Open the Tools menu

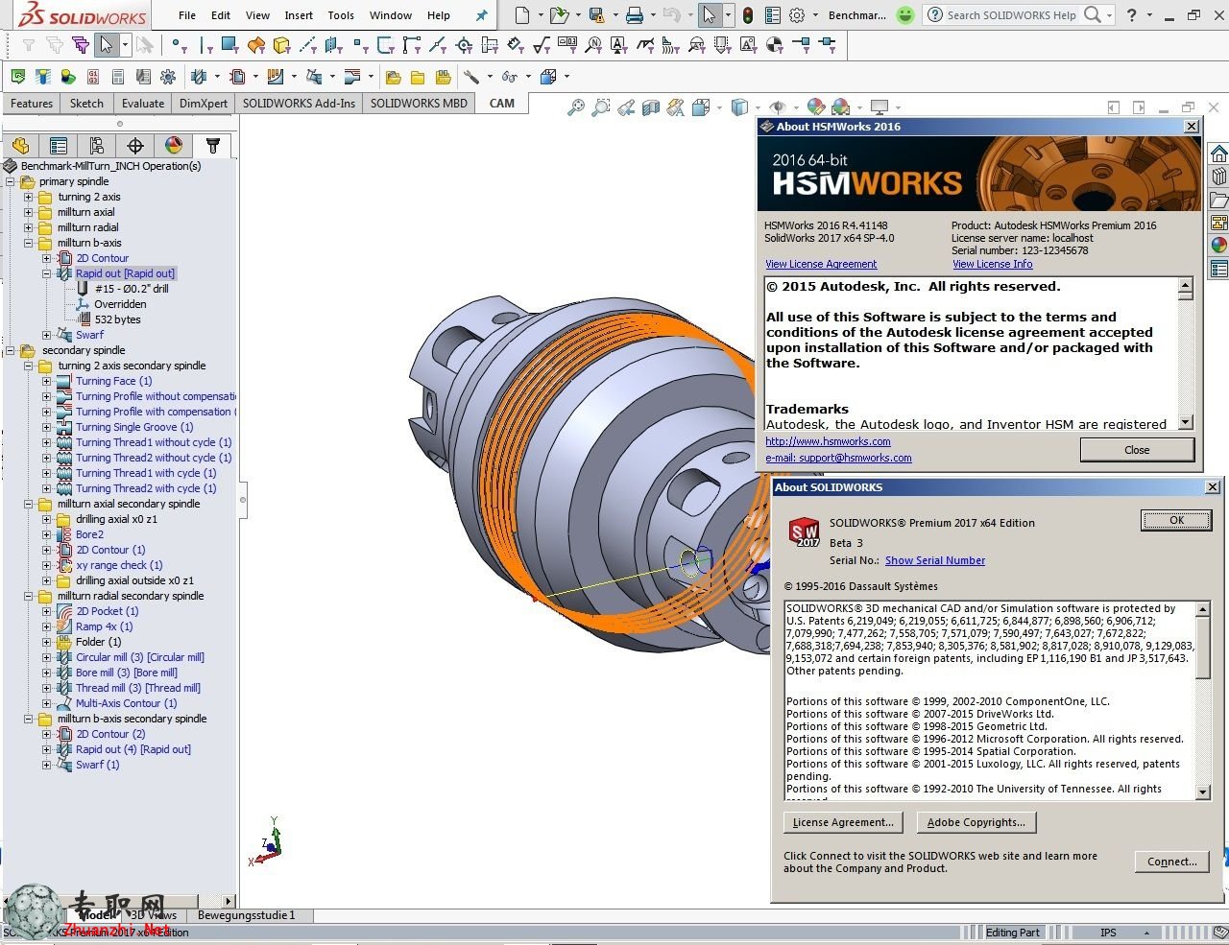[341, 15]
